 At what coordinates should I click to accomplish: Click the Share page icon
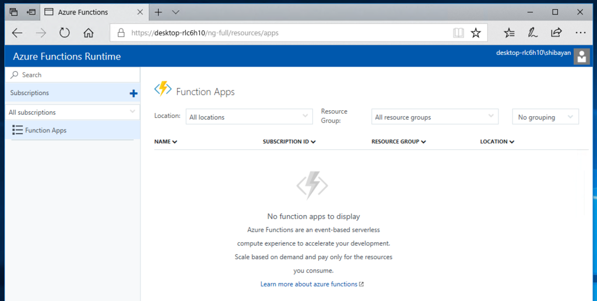[x=556, y=33]
